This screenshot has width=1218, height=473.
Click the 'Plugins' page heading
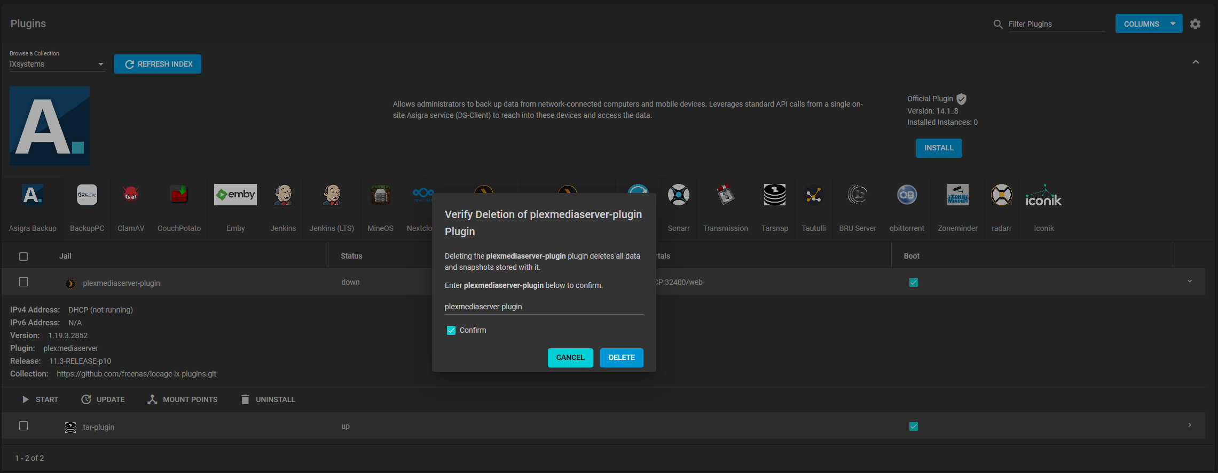point(28,23)
